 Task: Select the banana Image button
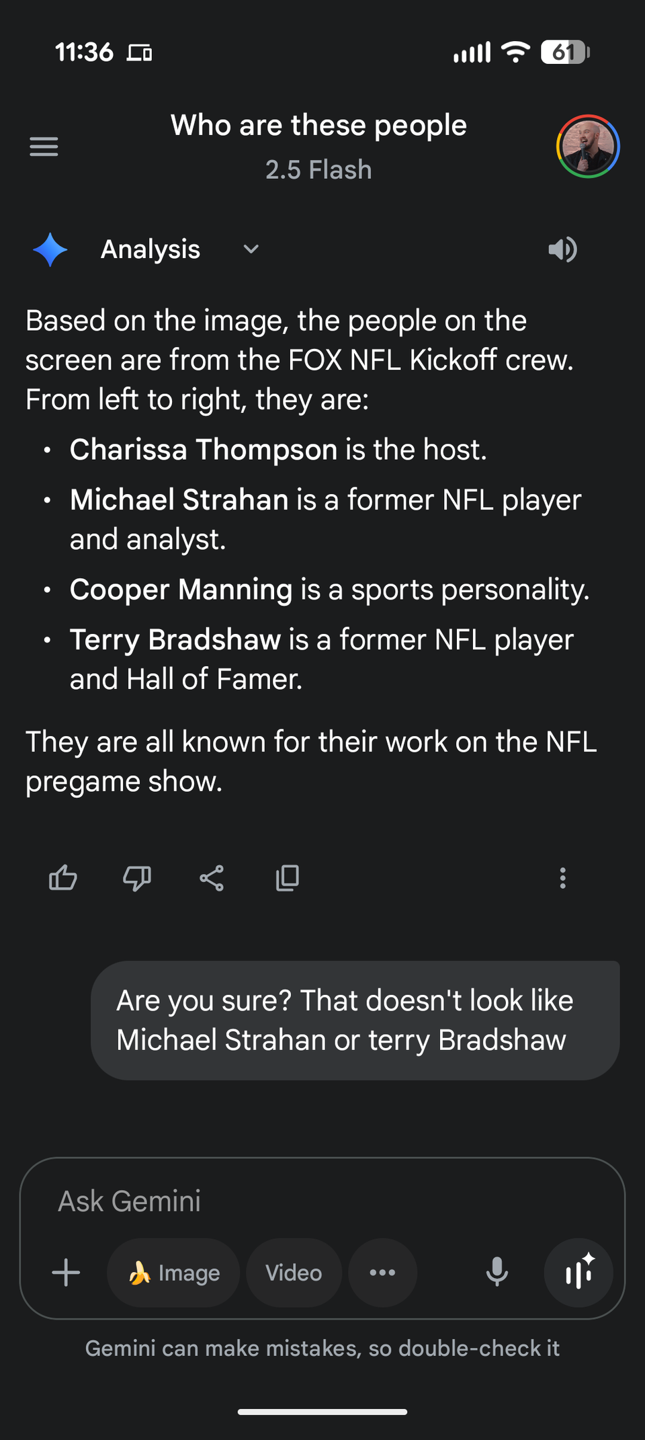[x=173, y=1273]
